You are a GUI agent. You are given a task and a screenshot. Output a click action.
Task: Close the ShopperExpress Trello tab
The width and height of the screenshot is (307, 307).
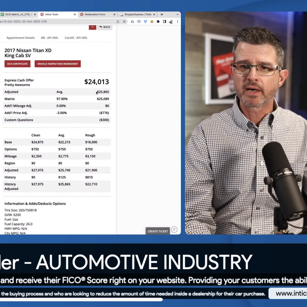[x=154, y=15]
